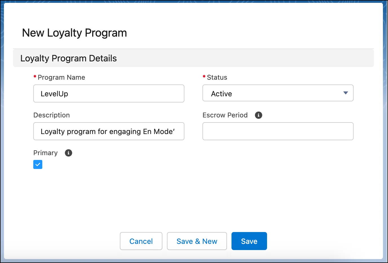
Task: Select the Description text box
Action: point(109,131)
